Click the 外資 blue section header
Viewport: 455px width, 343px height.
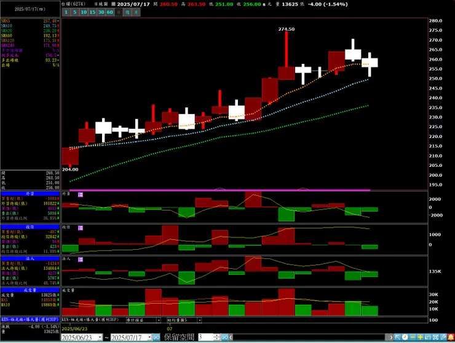[30, 193]
